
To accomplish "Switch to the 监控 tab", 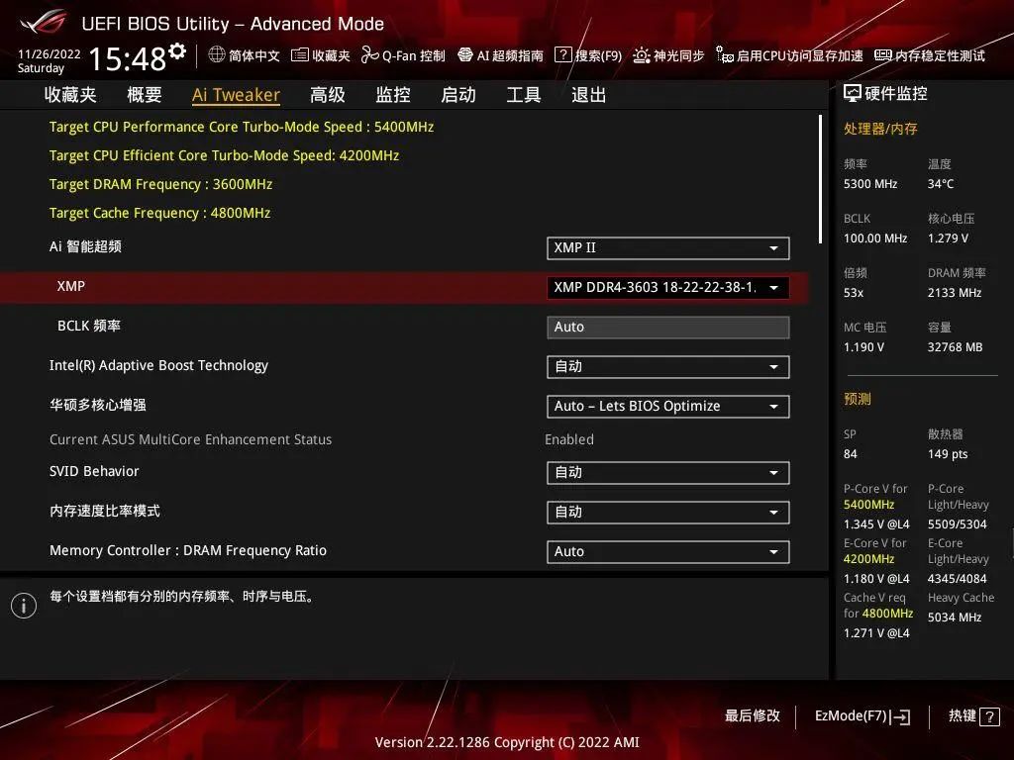I will click(393, 95).
